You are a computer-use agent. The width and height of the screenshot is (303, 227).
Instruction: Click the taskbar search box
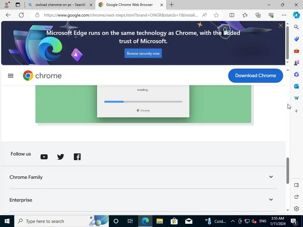coord(62,221)
